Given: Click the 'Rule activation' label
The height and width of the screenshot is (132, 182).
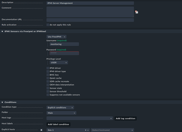Looking at the screenshot, I should coord(9,25).
